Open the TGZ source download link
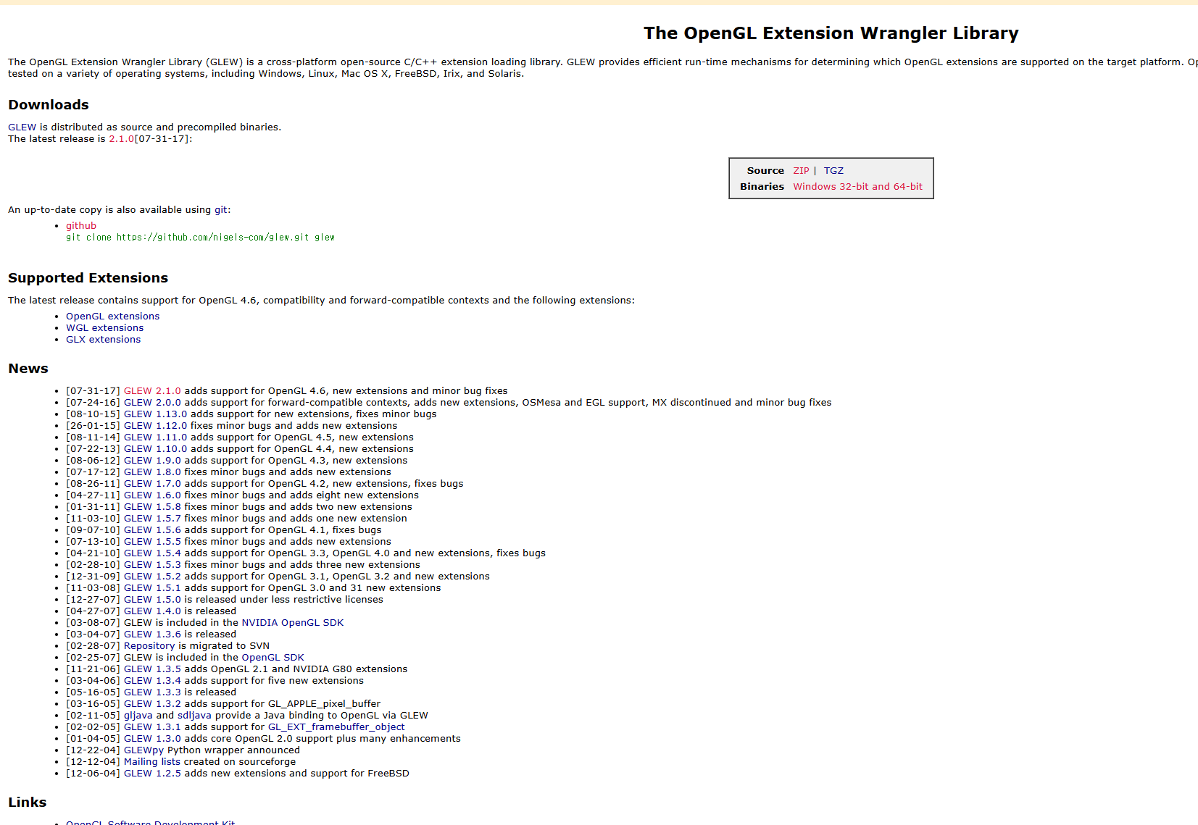This screenshot has height=825, width=1198. (x=833, y=171)
